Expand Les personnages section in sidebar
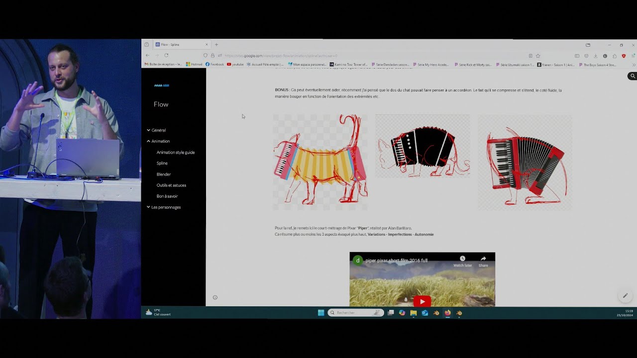637x358 pixels. (x=148, y=207)
